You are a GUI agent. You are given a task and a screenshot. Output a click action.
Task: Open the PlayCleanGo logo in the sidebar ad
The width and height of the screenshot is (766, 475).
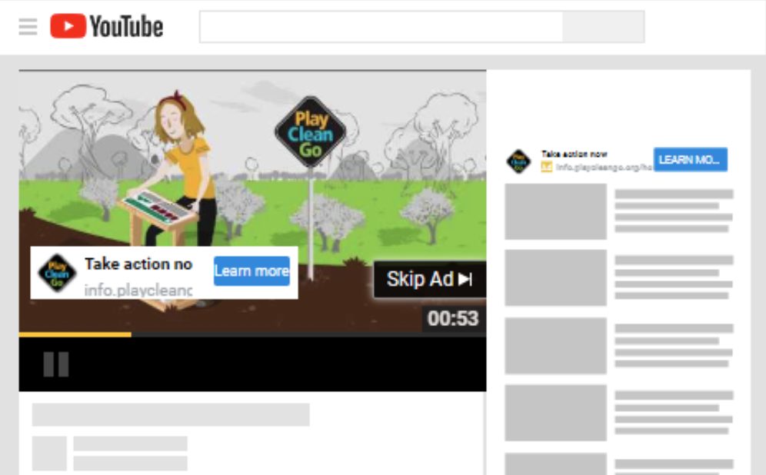click(519, 161)
